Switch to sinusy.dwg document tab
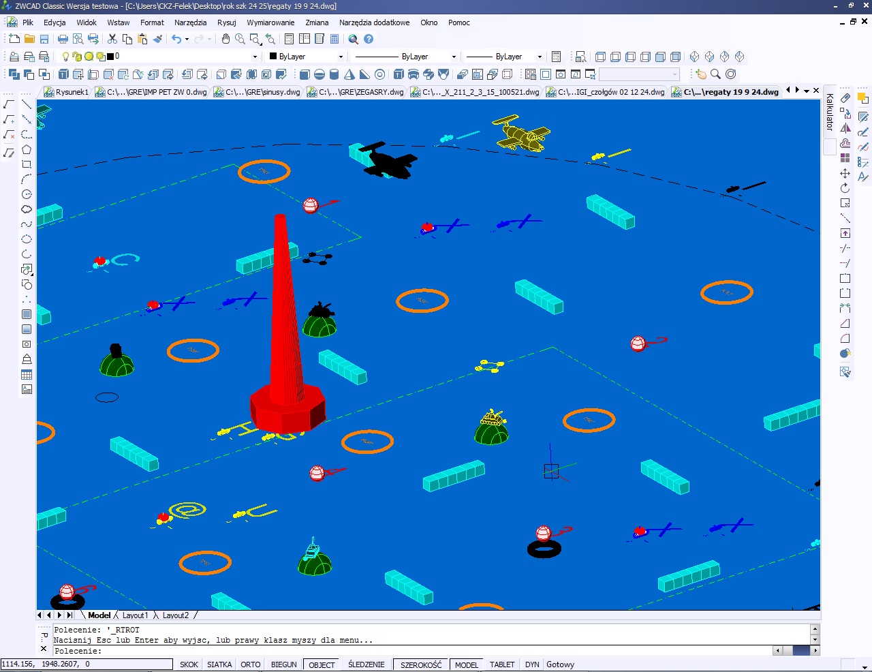The height and width of the screenshot is (672, 872). click(258, 92)
